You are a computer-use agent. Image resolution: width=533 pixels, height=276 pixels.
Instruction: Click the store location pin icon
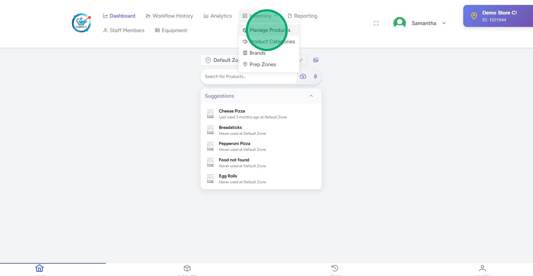[x=474, y=16]
